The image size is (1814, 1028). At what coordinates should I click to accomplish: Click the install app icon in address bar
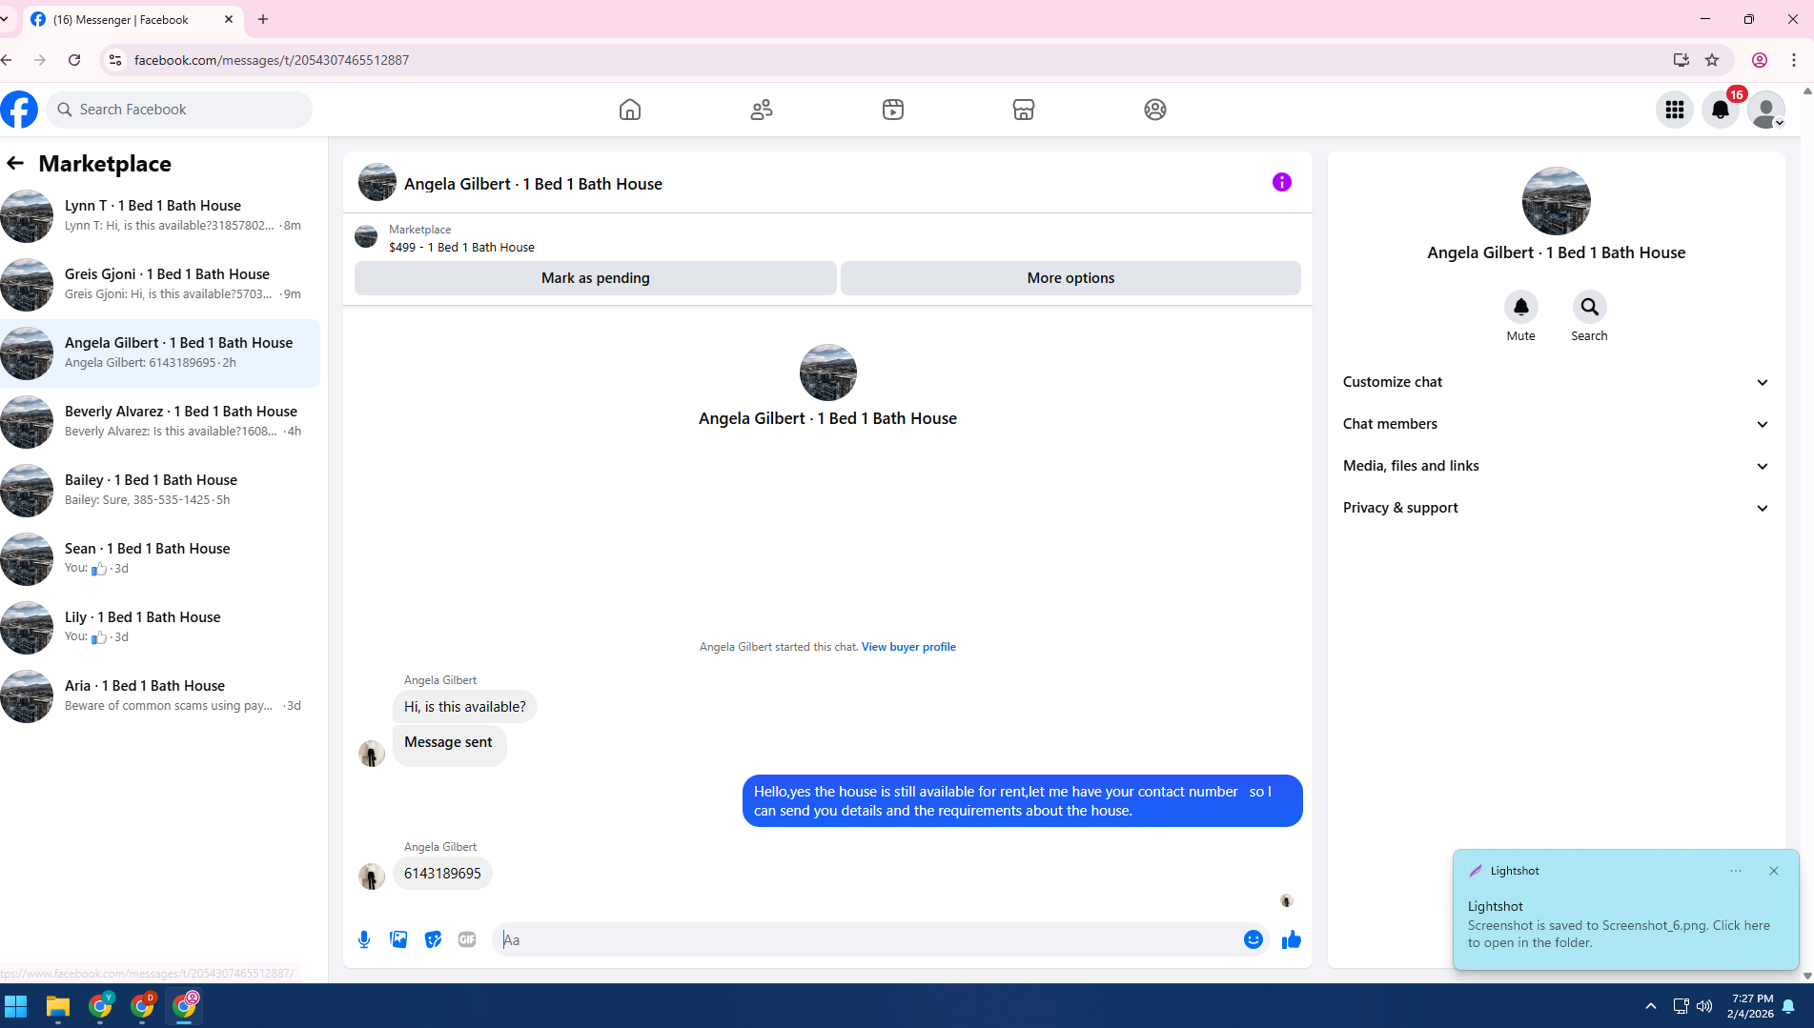point(1681,60)
